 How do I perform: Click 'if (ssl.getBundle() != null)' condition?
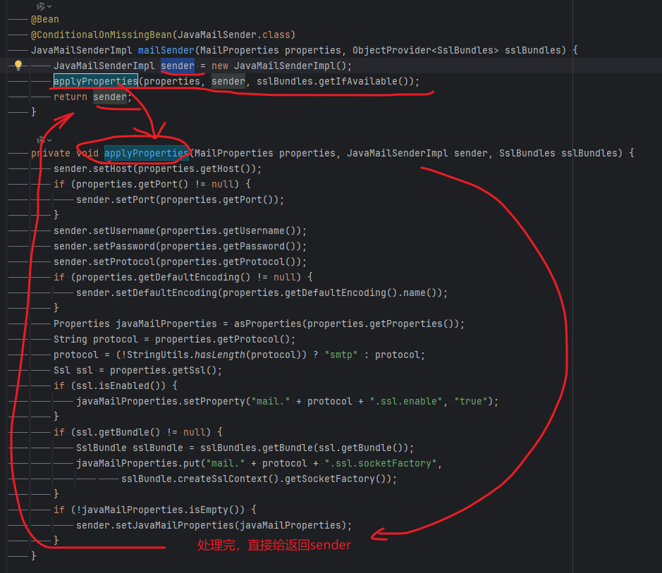[x=137, y=432]
